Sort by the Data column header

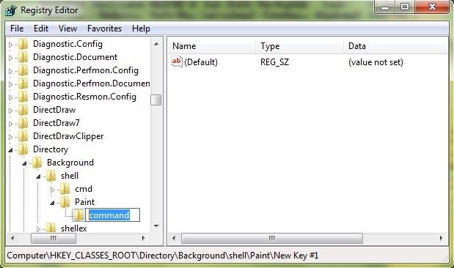click(396, 46)
